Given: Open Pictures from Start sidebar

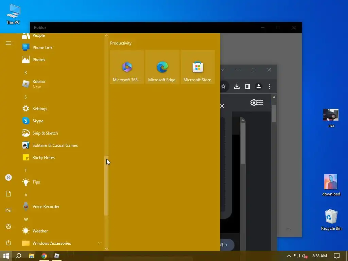Looking at the screenshot, I should (x=8, y=210).
